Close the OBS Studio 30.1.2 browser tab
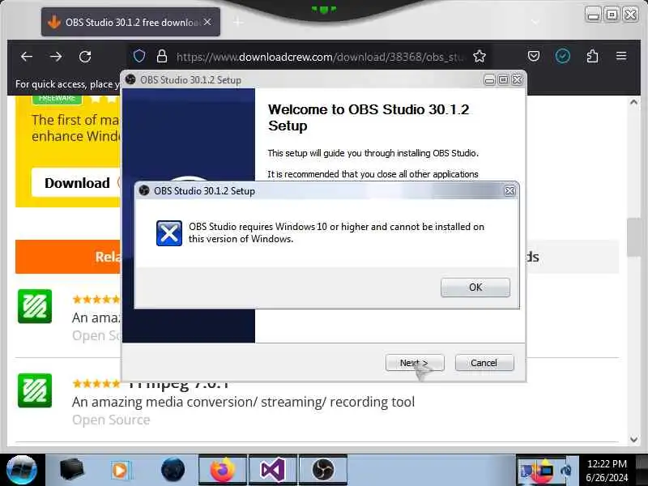 tap(208, 22)
